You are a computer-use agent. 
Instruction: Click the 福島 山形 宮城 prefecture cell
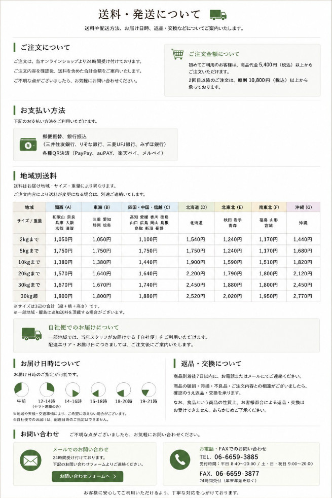click(x=269, y=223)
